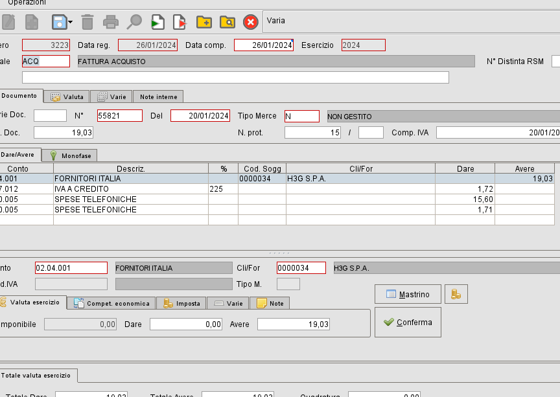Click the H3G S.P.A. cell in table
Screen dimensions: 560x397
click(361, 179)
